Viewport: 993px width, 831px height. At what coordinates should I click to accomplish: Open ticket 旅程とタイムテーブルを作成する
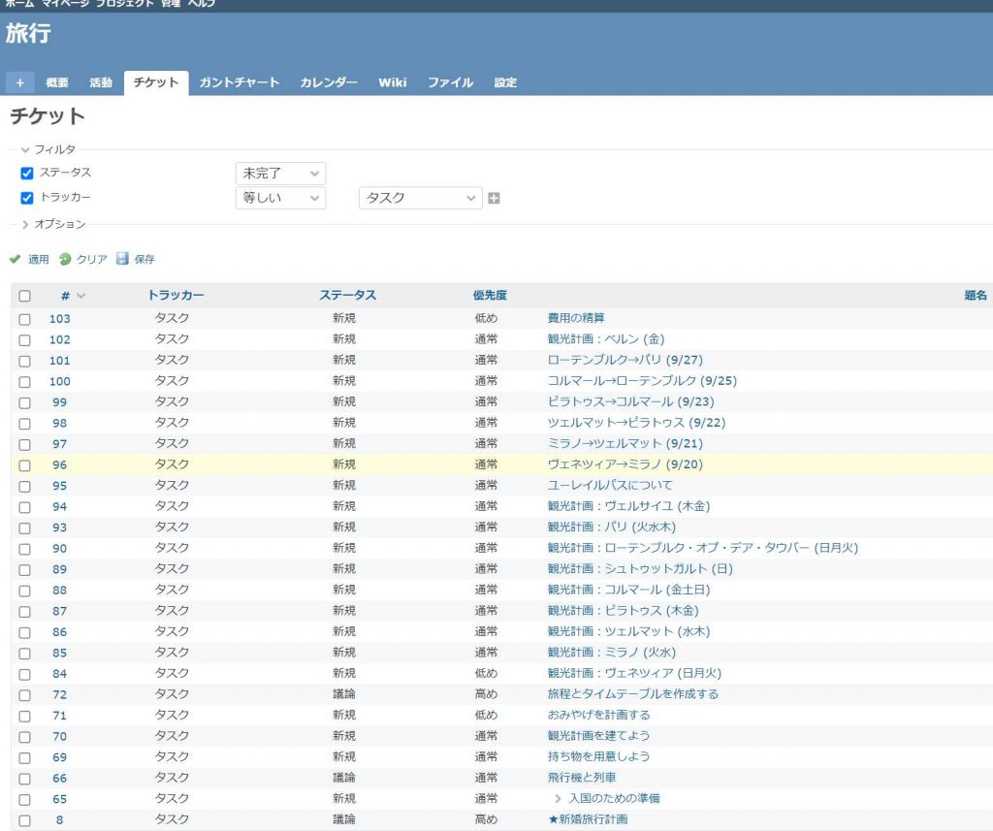point(632,694)
